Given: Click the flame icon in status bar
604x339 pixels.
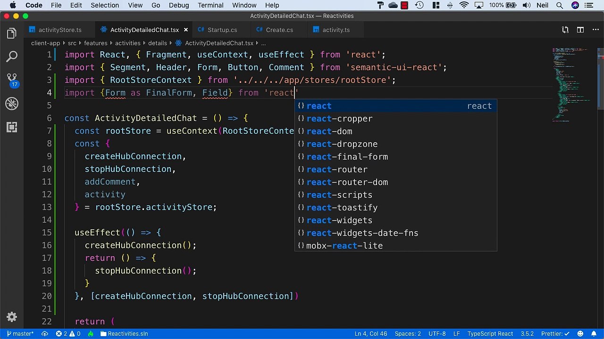Looking at the screenshot, I should click(x=91, y=334).
